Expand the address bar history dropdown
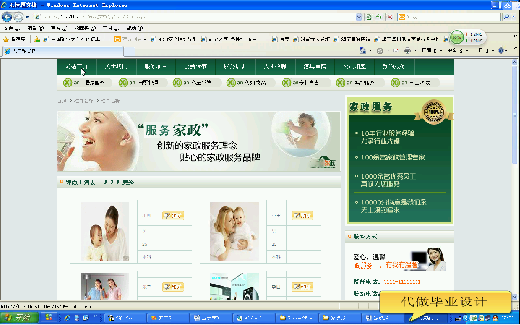The image size is (520, 325). 359,17
